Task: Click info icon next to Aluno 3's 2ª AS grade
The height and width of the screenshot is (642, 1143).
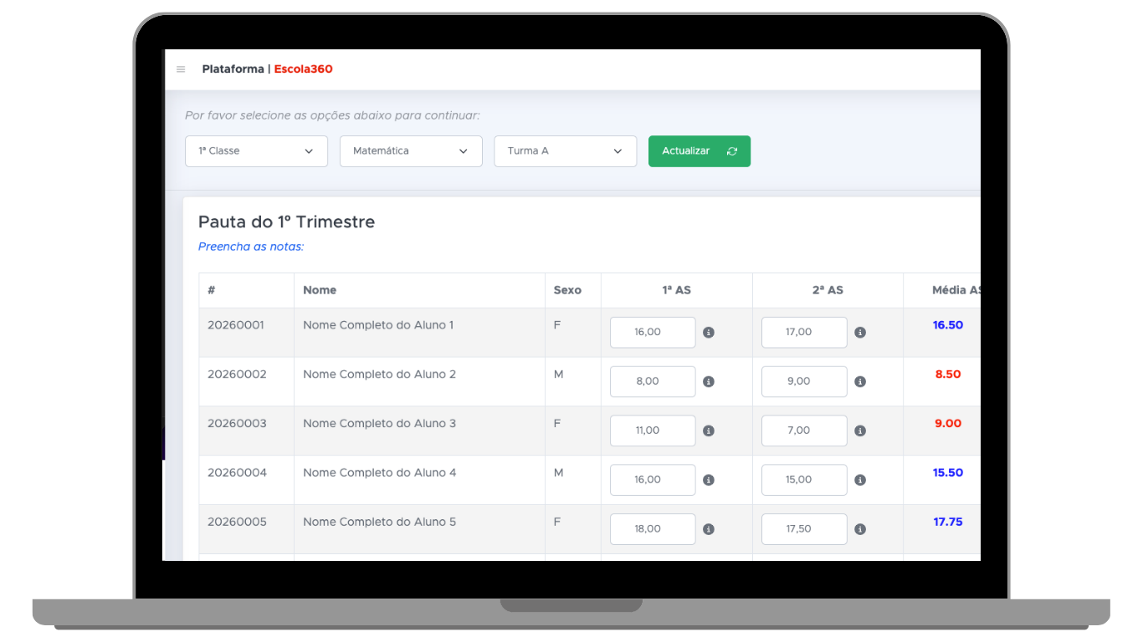Action: (860, 431)
